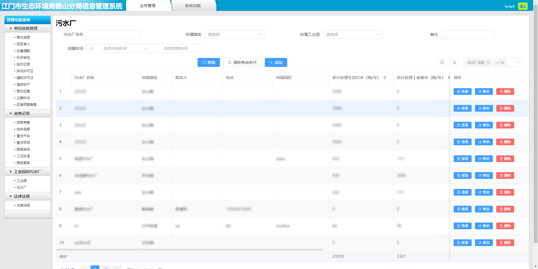Screen dimensions: 538x269
Task: Sort by 设计处理生活污水 column arrows
Action: 385,78
